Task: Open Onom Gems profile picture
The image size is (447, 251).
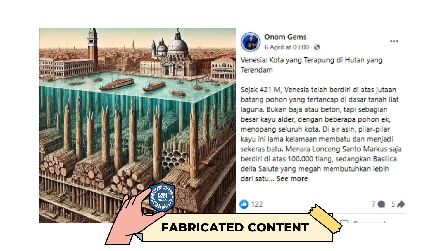Action: coord(251,42)
